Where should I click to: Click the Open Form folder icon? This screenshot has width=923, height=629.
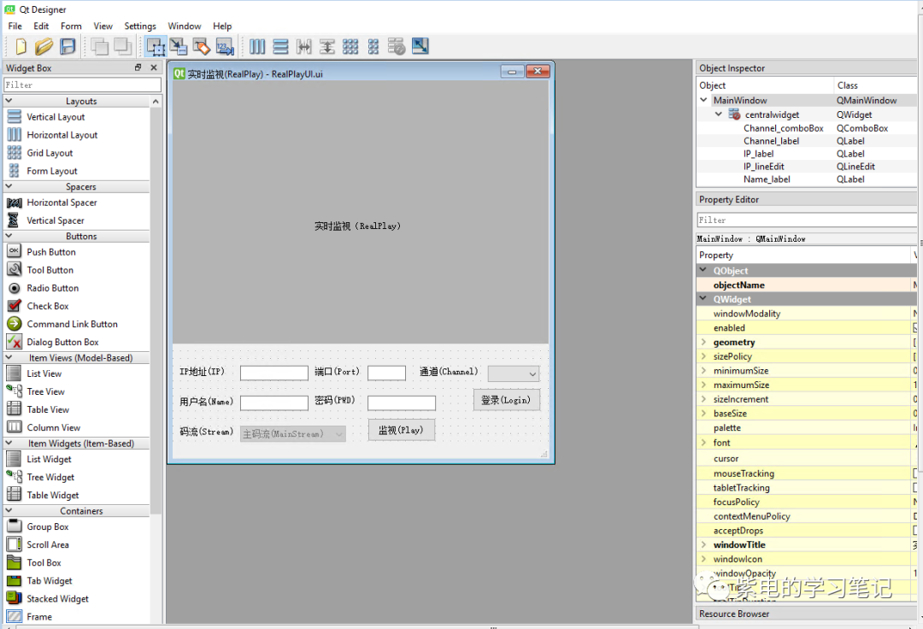(44, 46)
